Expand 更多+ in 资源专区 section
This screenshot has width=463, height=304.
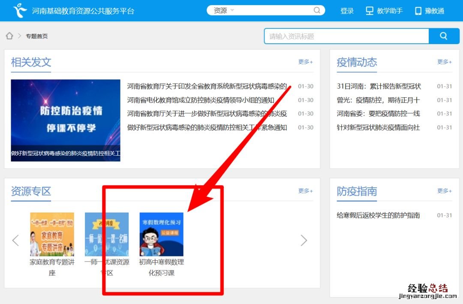click(305, 191)
